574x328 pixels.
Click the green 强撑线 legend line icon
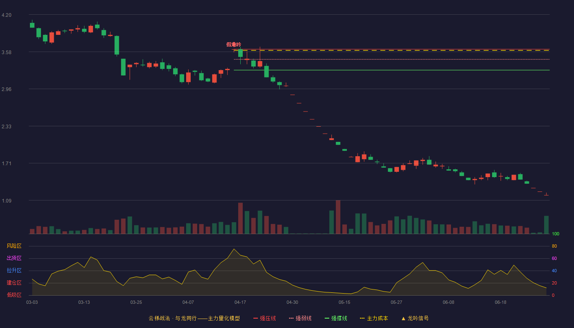click(x=327, y=318)
